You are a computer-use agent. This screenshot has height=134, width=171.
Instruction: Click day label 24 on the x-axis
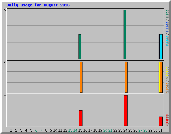125,130
